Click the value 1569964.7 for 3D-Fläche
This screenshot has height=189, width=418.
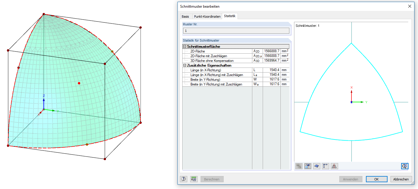(272, 61)
